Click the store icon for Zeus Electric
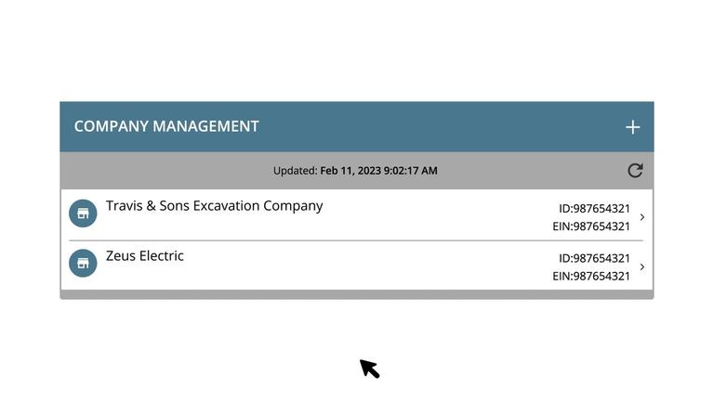This screenshot has height=401, width=714. 83,263
